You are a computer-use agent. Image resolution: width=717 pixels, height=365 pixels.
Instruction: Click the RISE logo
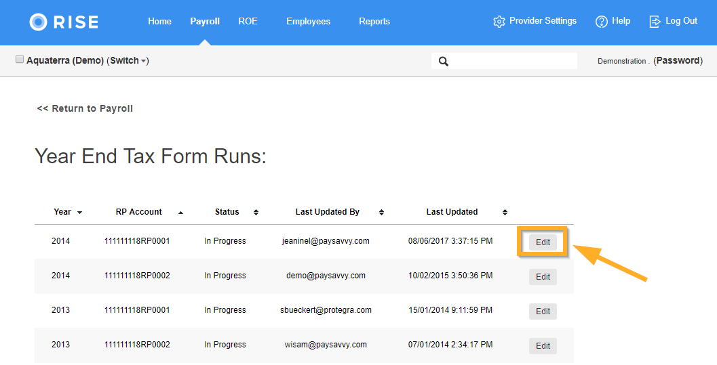[64, 22]
